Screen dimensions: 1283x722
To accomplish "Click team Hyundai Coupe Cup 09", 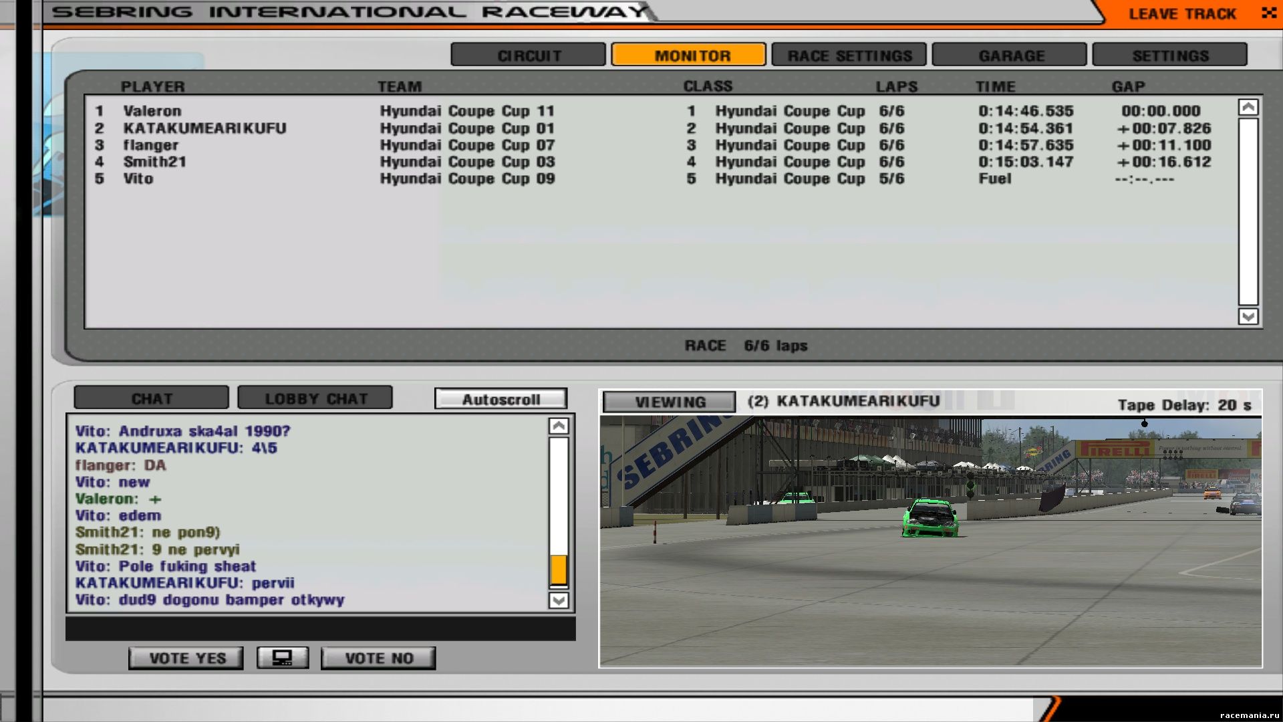I will pos(467,178).
